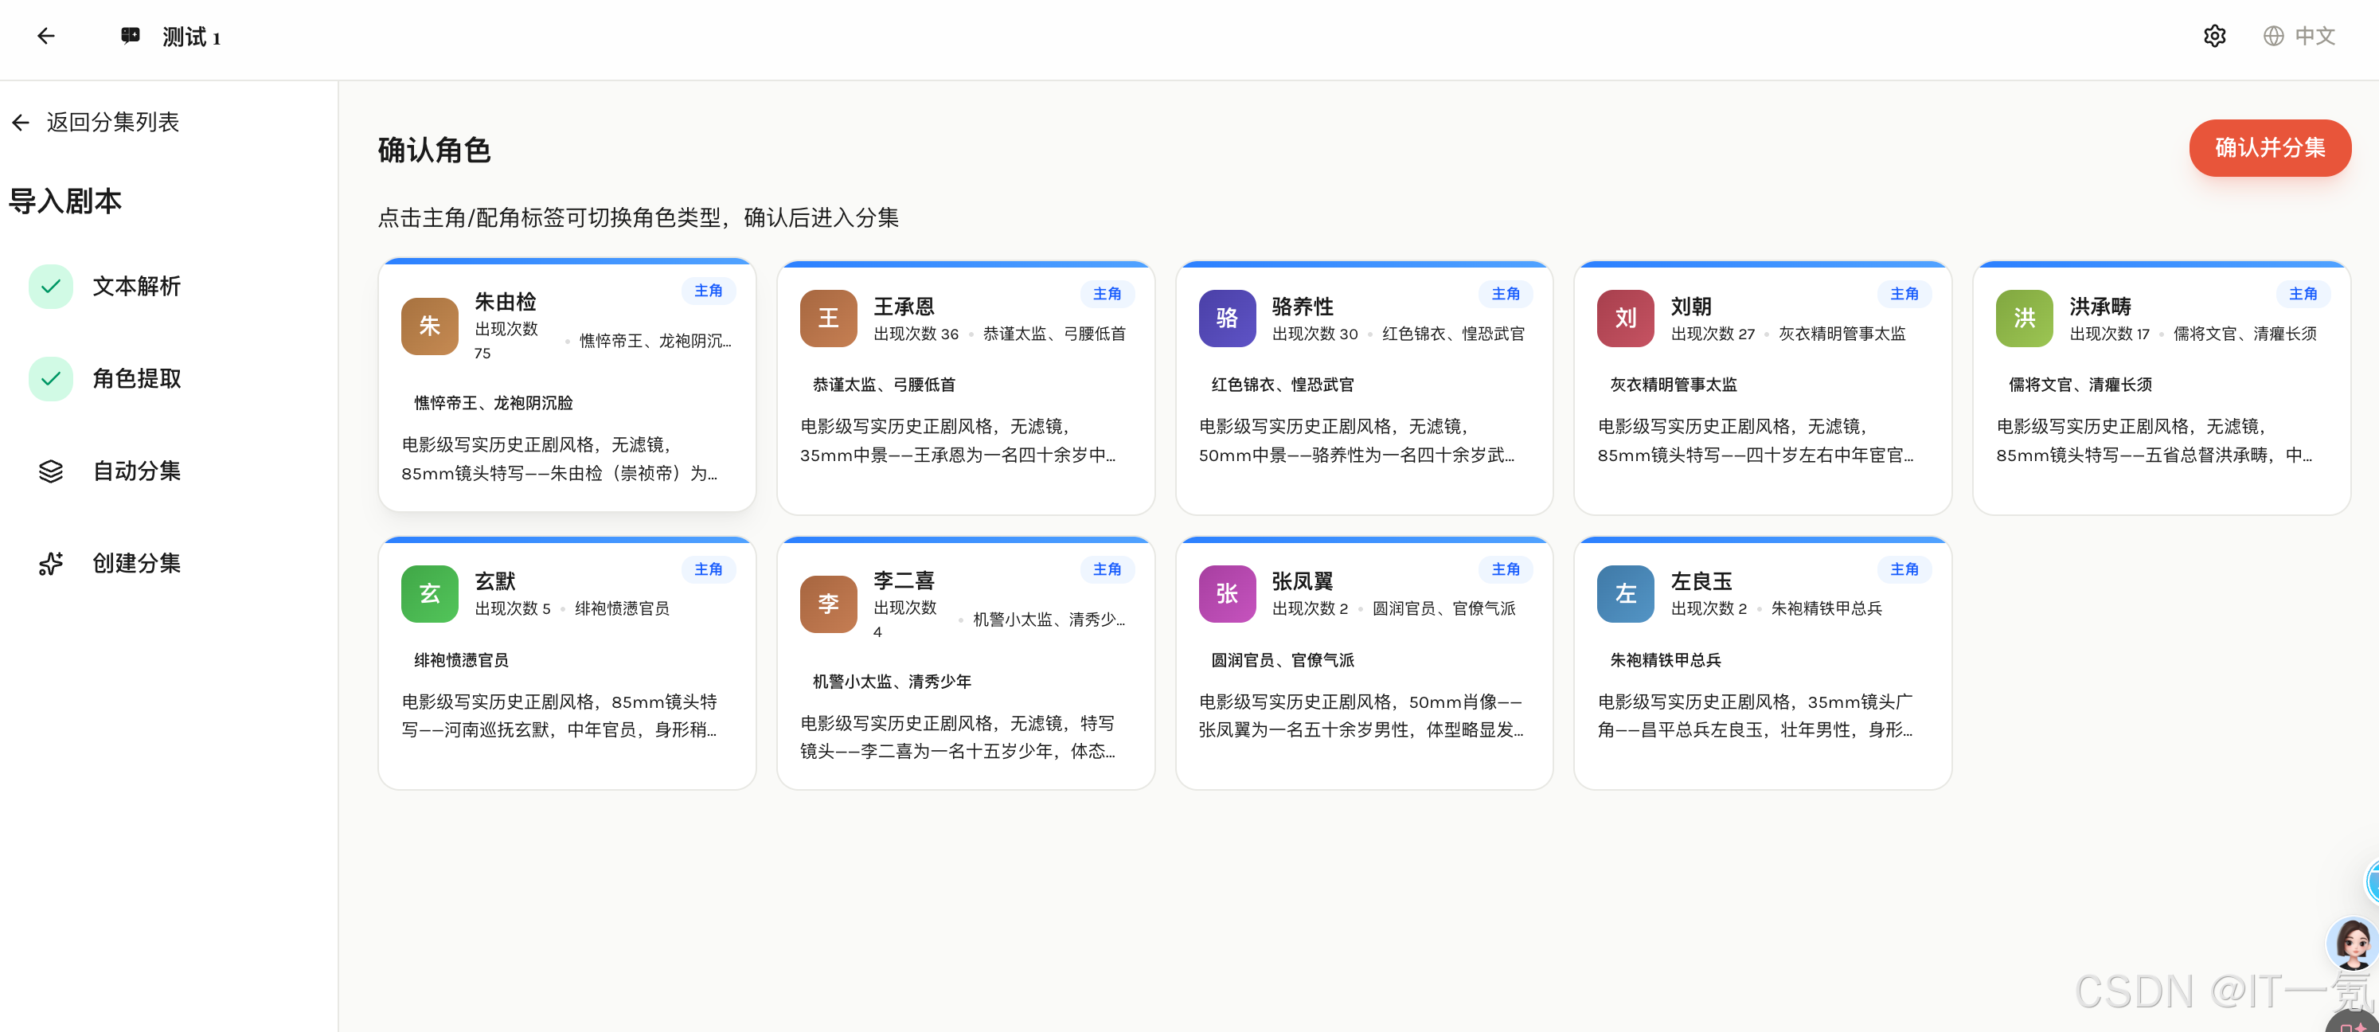Select the 玄默 character card
This screenshot has width=2379, height=1032.
(x=566, y=663)
